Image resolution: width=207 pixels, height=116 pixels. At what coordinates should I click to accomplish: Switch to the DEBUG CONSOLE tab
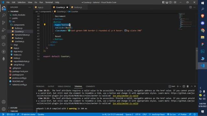click(x=64, y=86)
